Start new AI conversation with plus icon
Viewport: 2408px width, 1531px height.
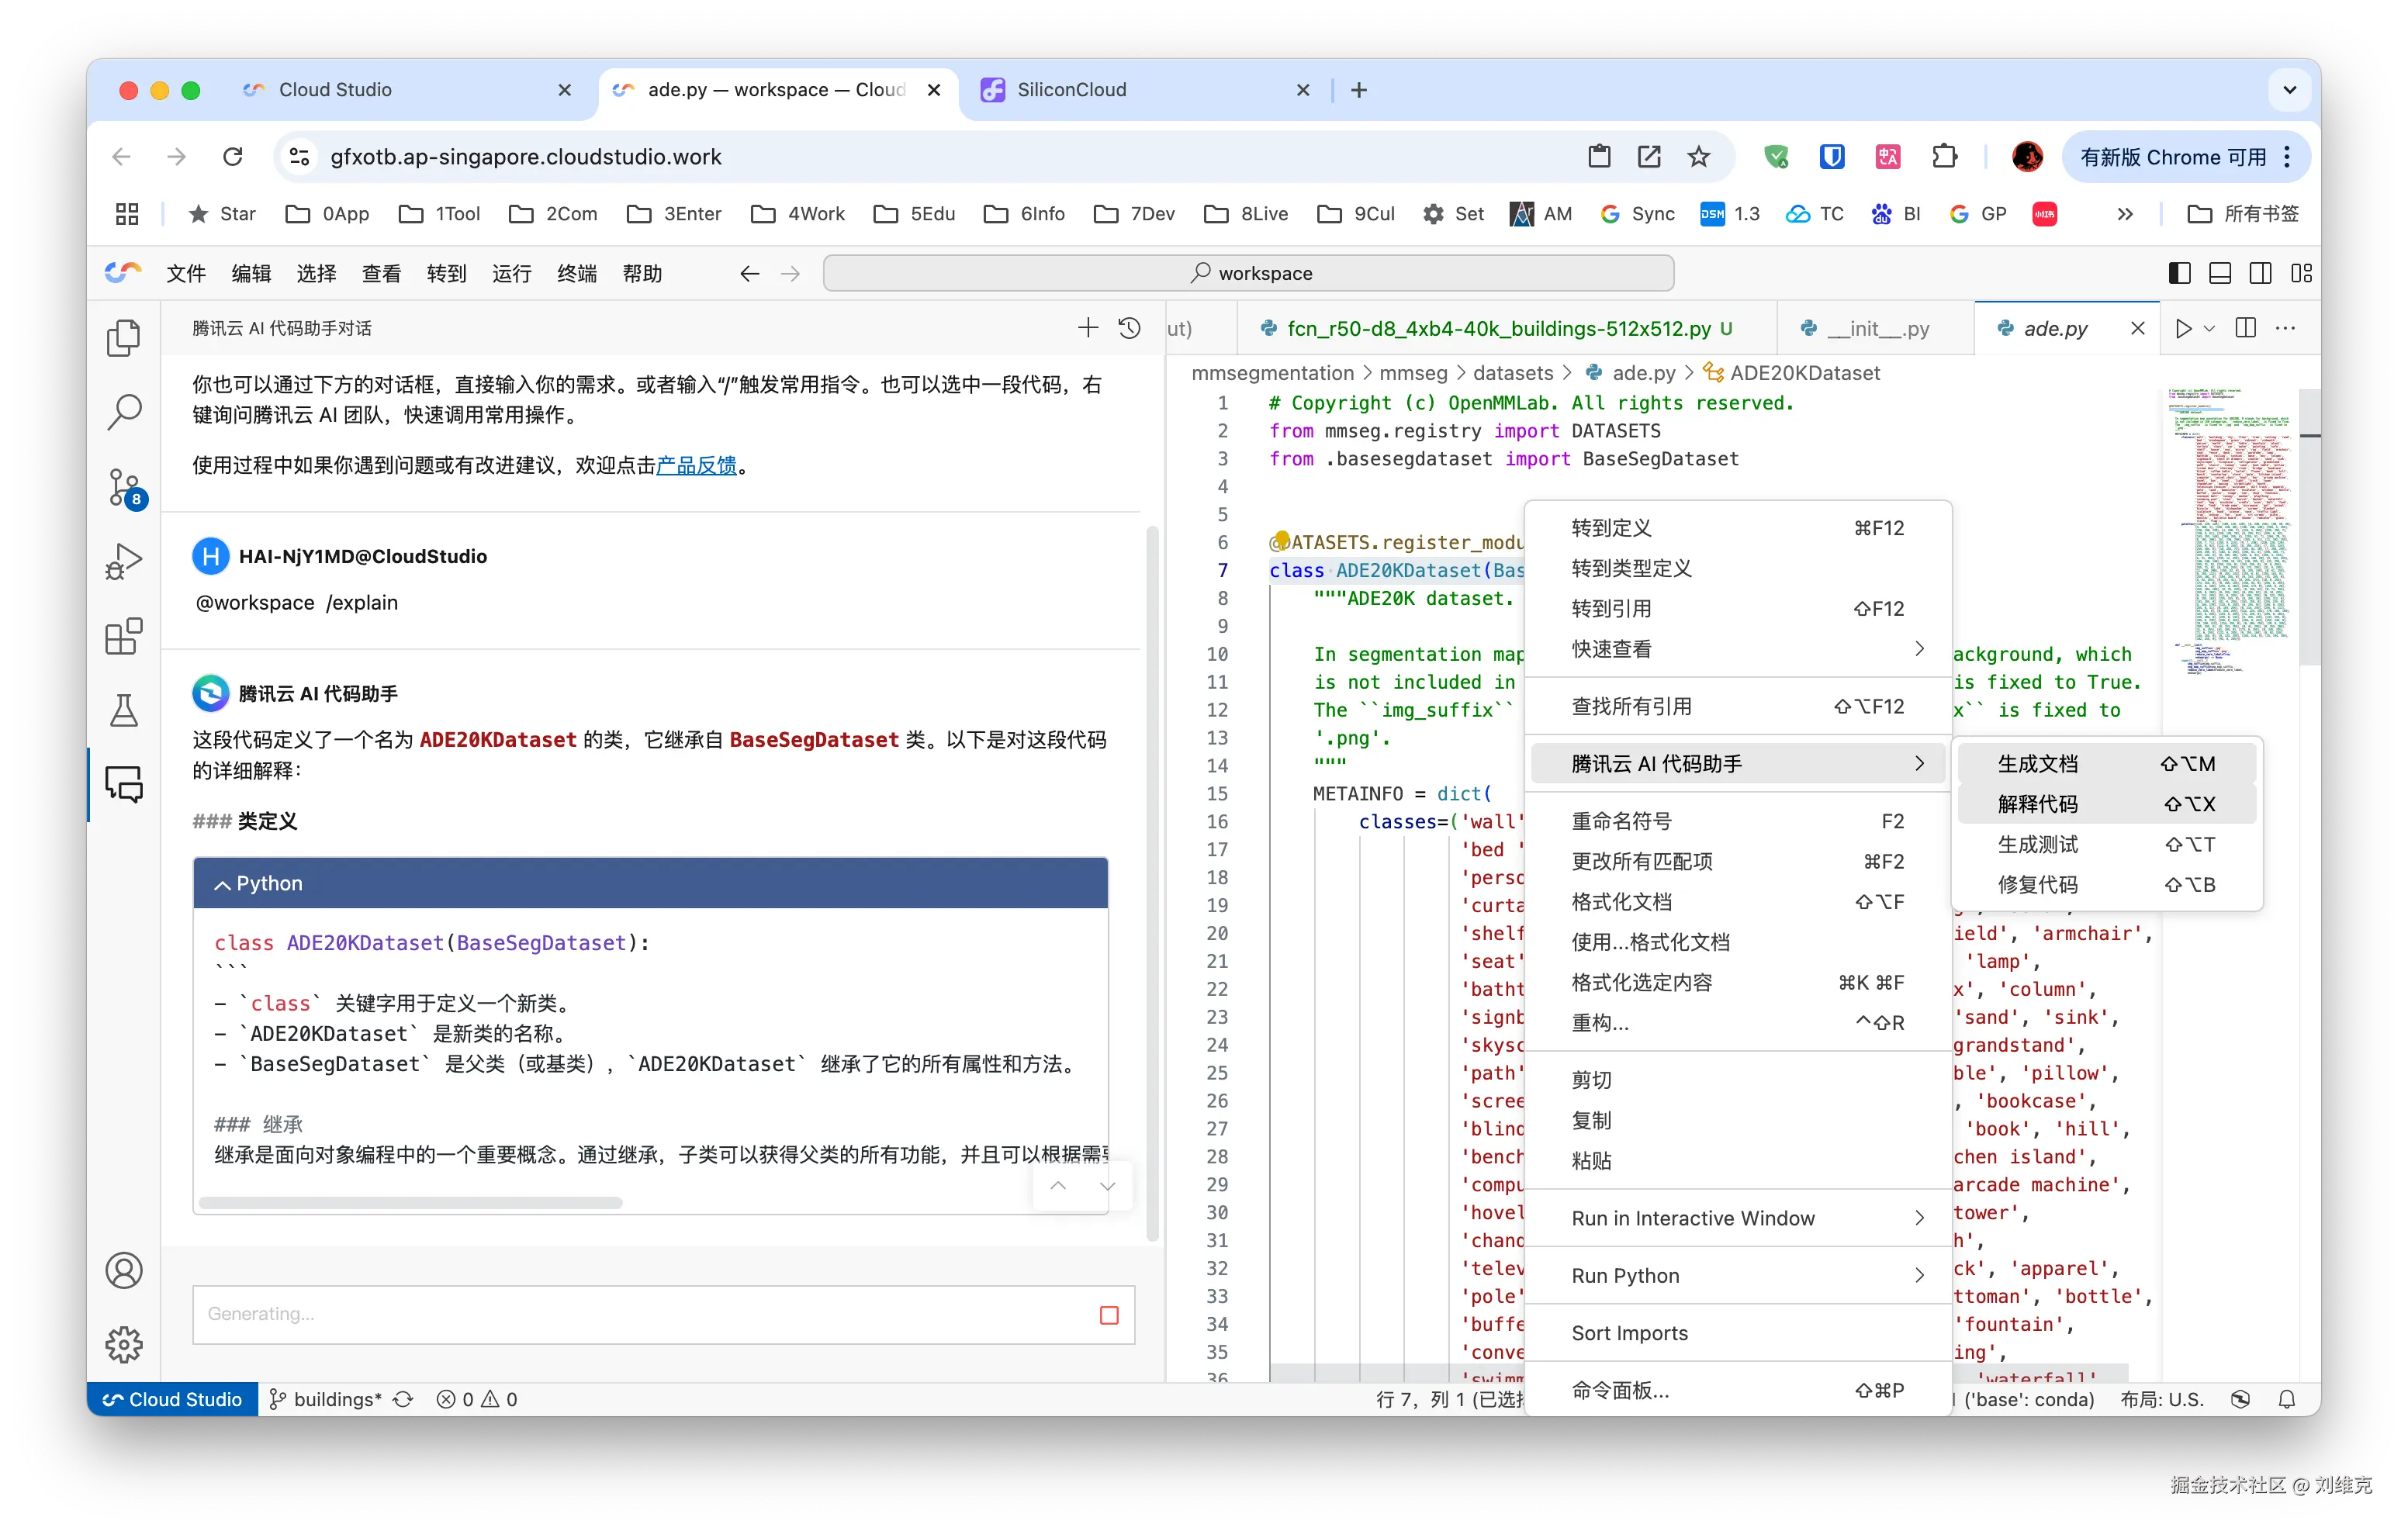tap(1088, 328)
